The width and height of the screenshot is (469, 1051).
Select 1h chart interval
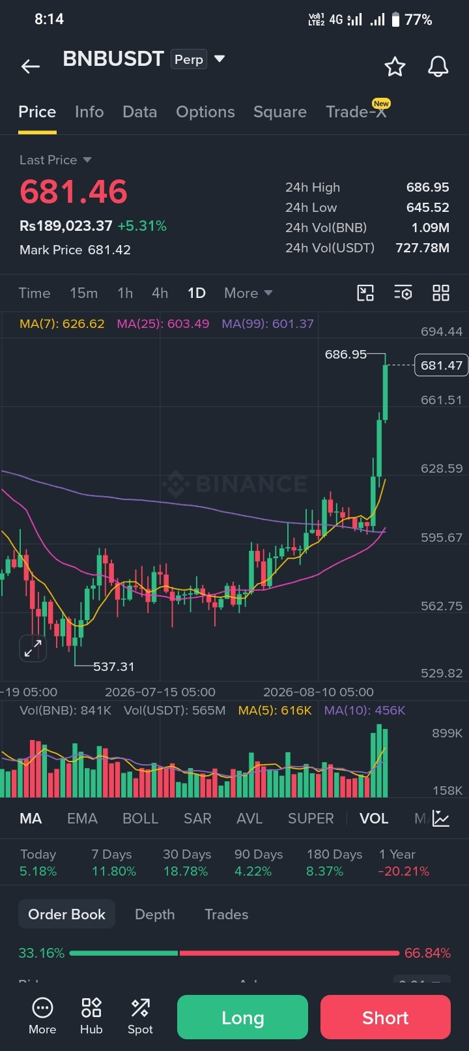pyautogui.click(x=125, y=293)
